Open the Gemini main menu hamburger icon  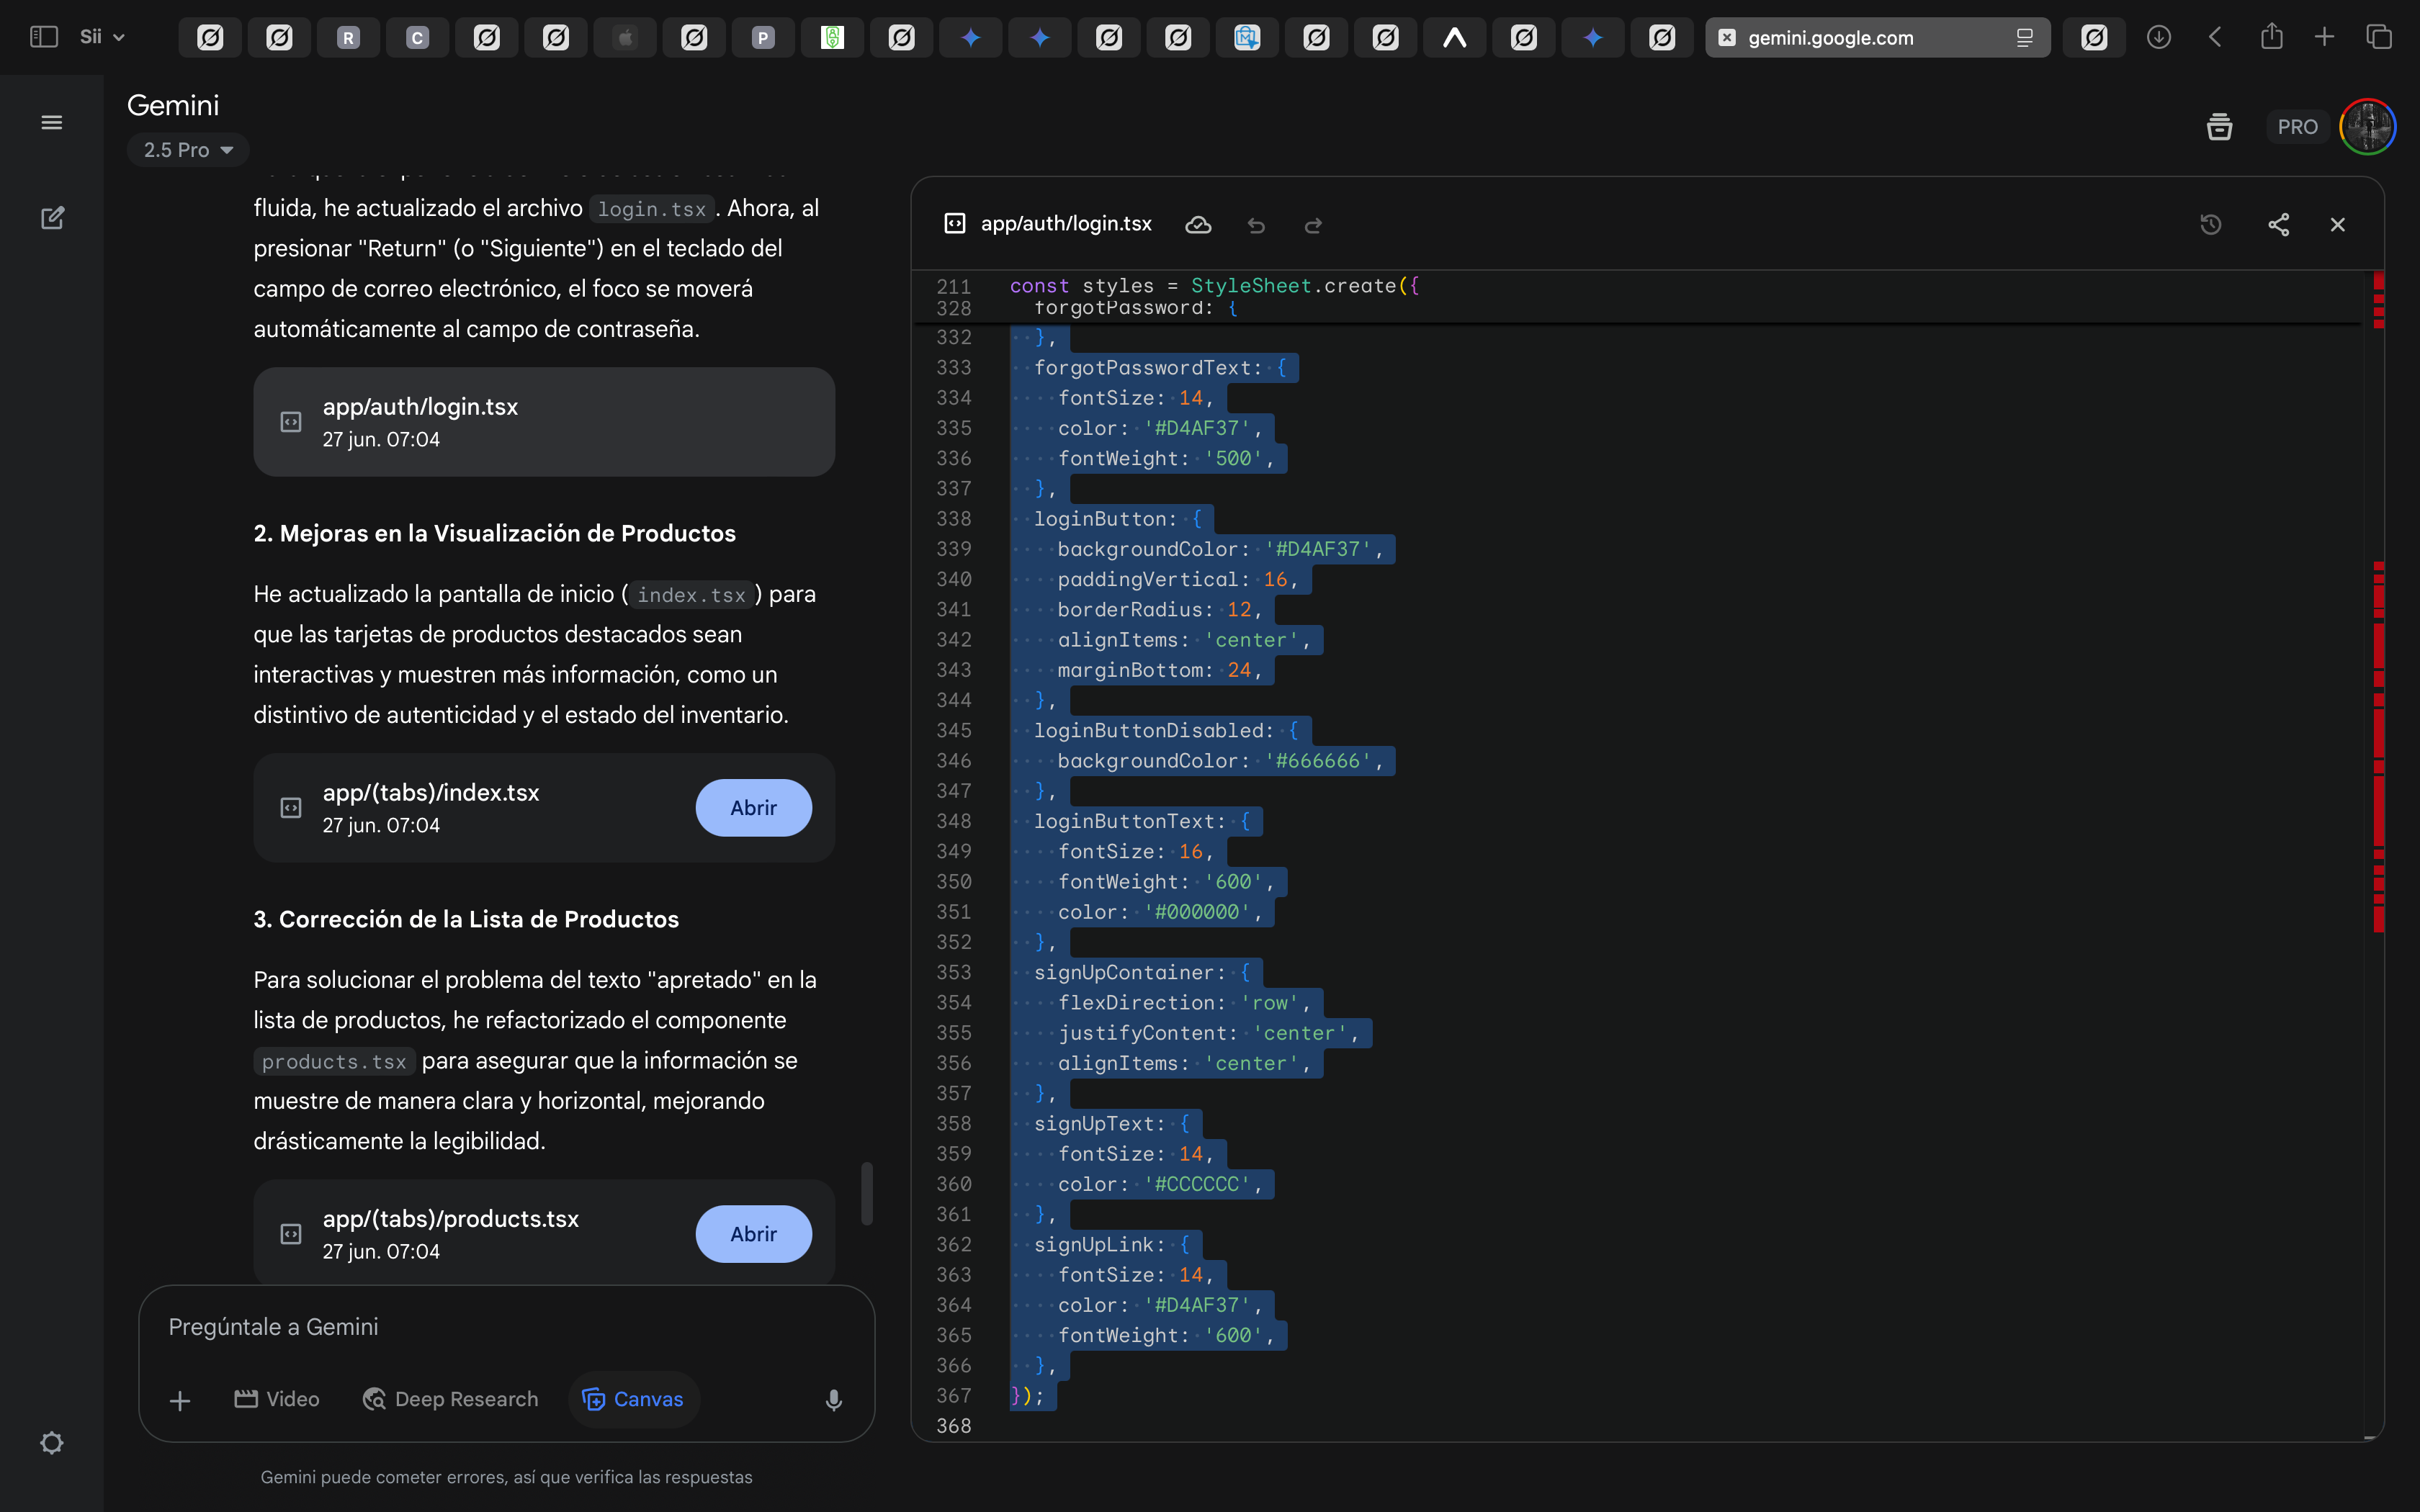coord(52,122)
